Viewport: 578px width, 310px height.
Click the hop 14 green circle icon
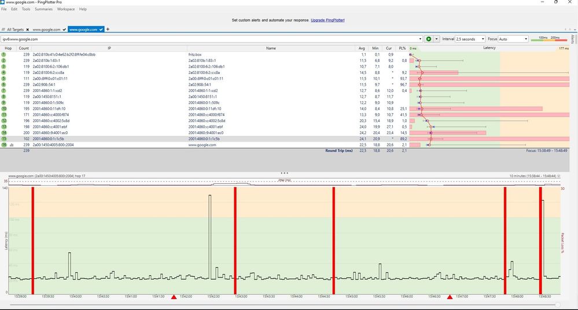click(3, 132)
